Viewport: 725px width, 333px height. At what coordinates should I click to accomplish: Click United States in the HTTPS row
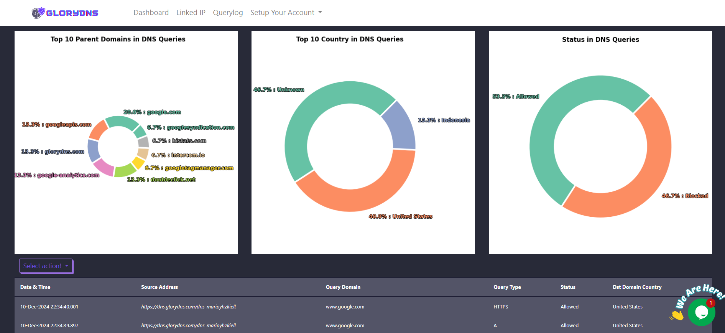point(628,307)
